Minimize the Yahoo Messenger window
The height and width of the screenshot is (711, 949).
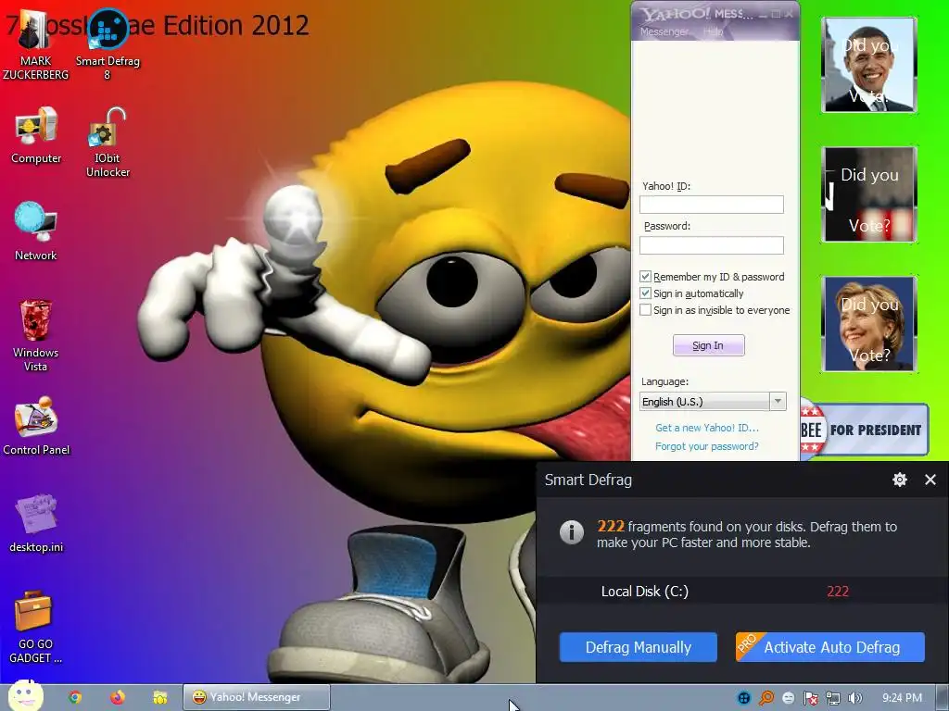click(764, 15)
